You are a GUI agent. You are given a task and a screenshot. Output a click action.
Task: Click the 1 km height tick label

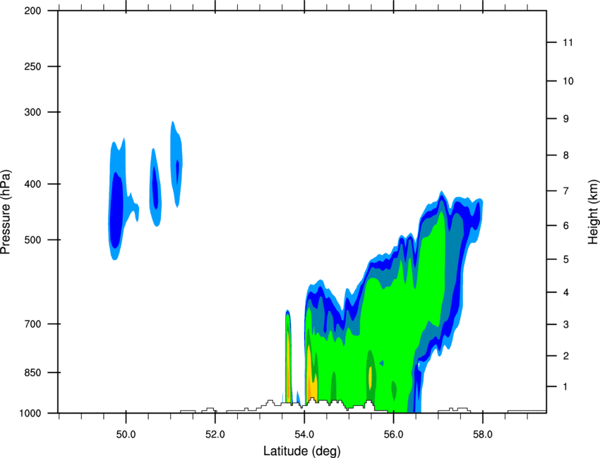pos(565,387)
